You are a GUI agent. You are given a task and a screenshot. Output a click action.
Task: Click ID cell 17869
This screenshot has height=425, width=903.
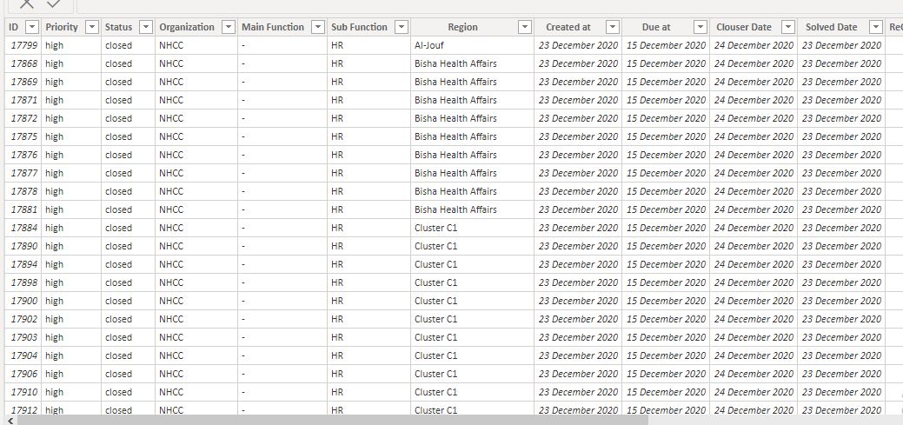point(24,82)
